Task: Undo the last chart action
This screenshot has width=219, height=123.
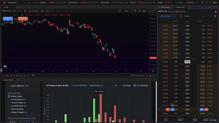Action: click(53, 11)
